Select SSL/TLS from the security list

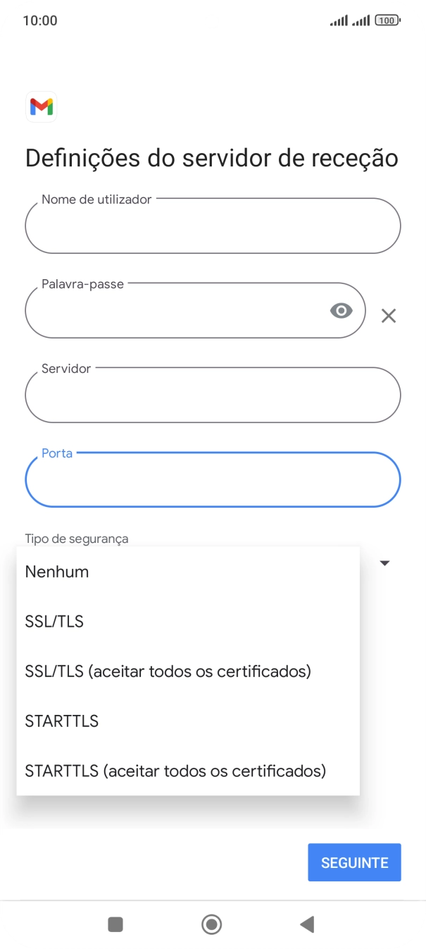pyautogui.click(x=54, y=621)
